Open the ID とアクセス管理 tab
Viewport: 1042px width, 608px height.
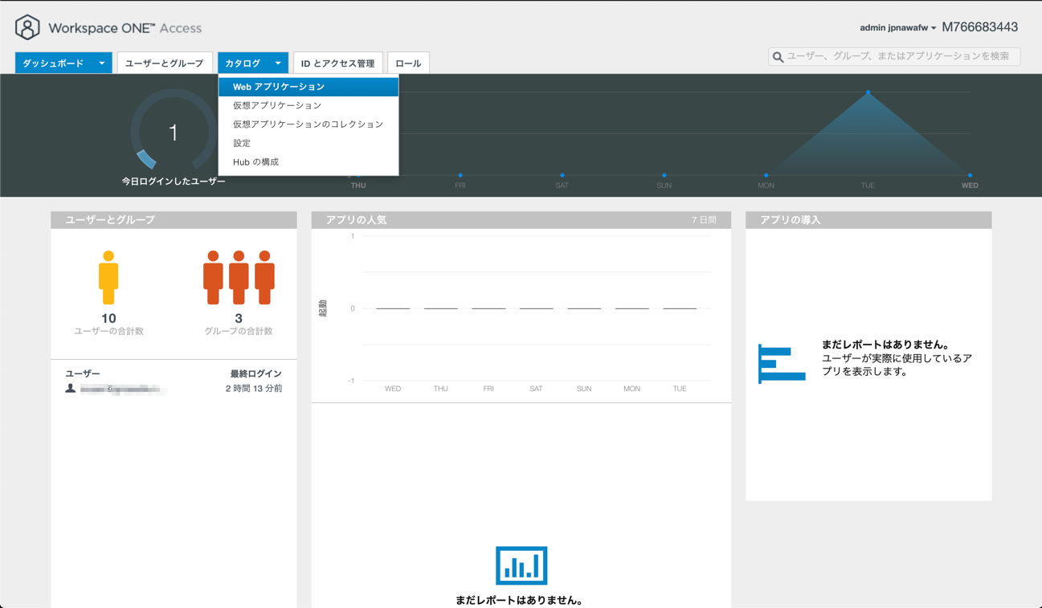pyautogui.click(x=338, y=63)
